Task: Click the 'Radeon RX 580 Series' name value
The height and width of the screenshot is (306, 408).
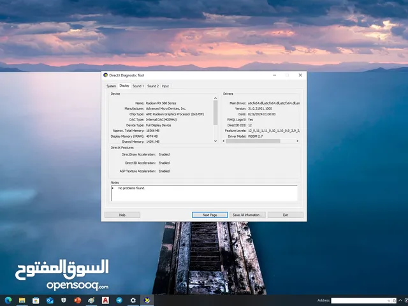Action: [161, 103]
